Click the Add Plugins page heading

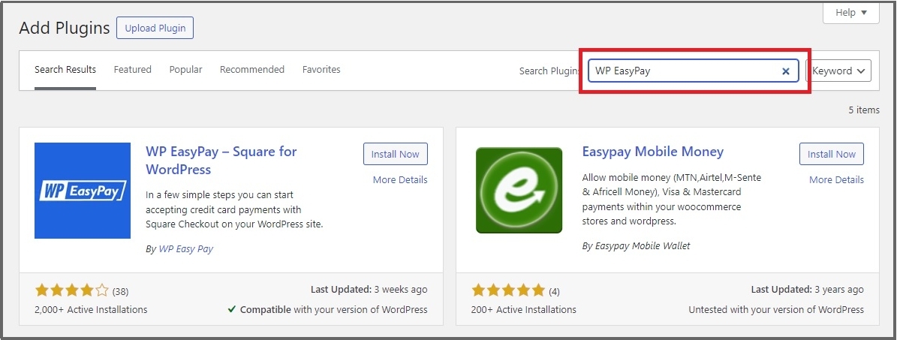[64, 28]
